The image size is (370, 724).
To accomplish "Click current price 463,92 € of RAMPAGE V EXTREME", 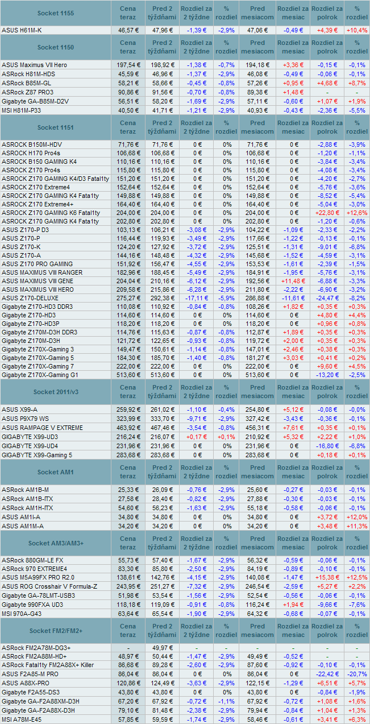I will pos(128,427).
